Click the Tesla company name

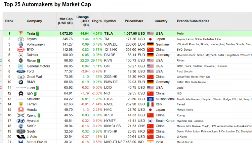pos(31,34)
